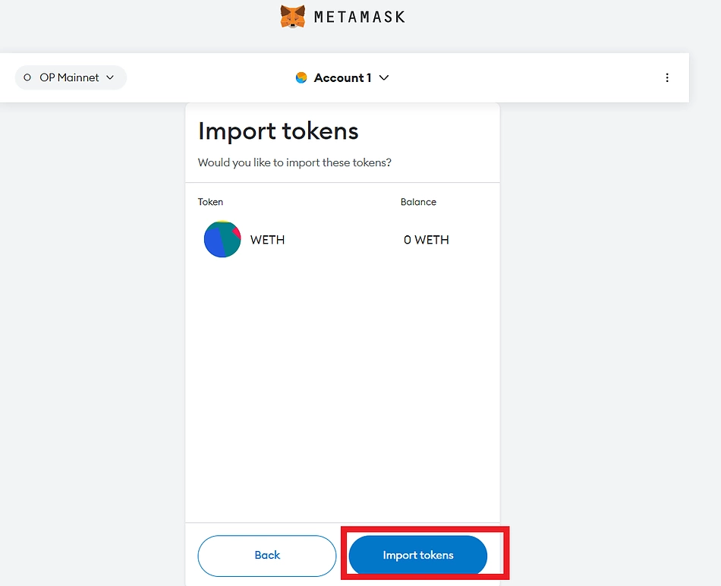Click the Account 1 avatar icon
The height and width of the screenshot is (586, 721).
(x=301, y=77)
